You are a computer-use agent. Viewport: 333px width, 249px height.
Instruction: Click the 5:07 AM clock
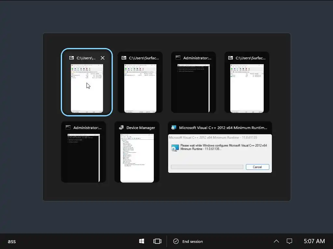pos(314,241)
